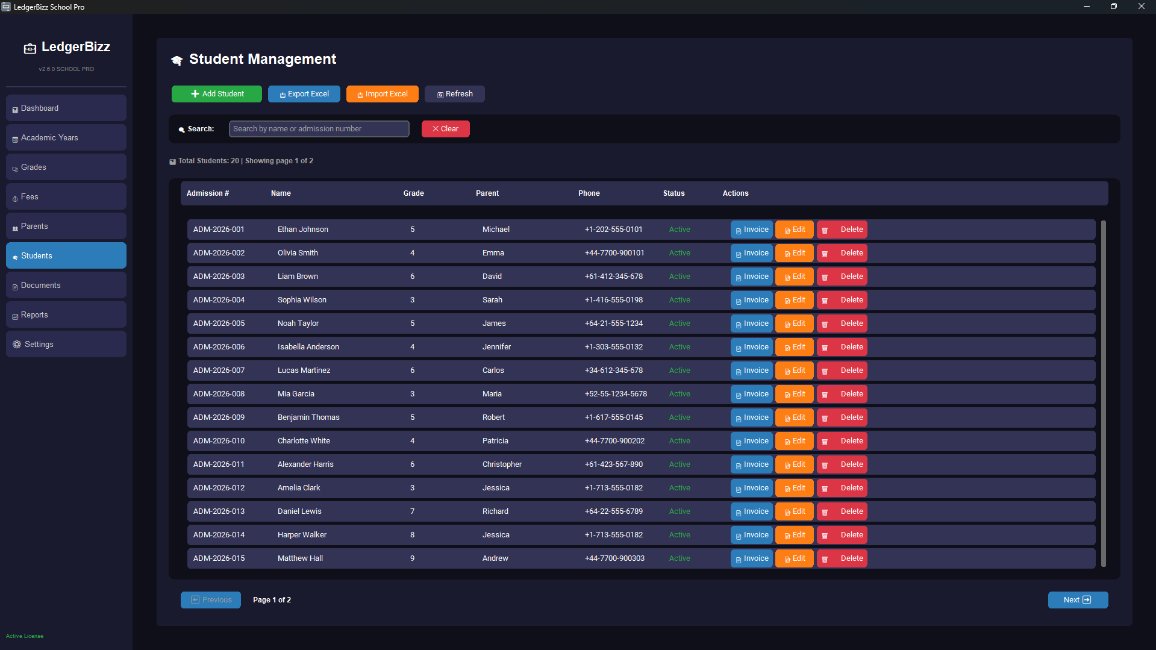Screen dimensions: 1156x650
Task: Open Invoice for Ethan Johnson
Action: [x=752, y=230]
